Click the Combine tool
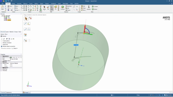 tap(62, 8)
